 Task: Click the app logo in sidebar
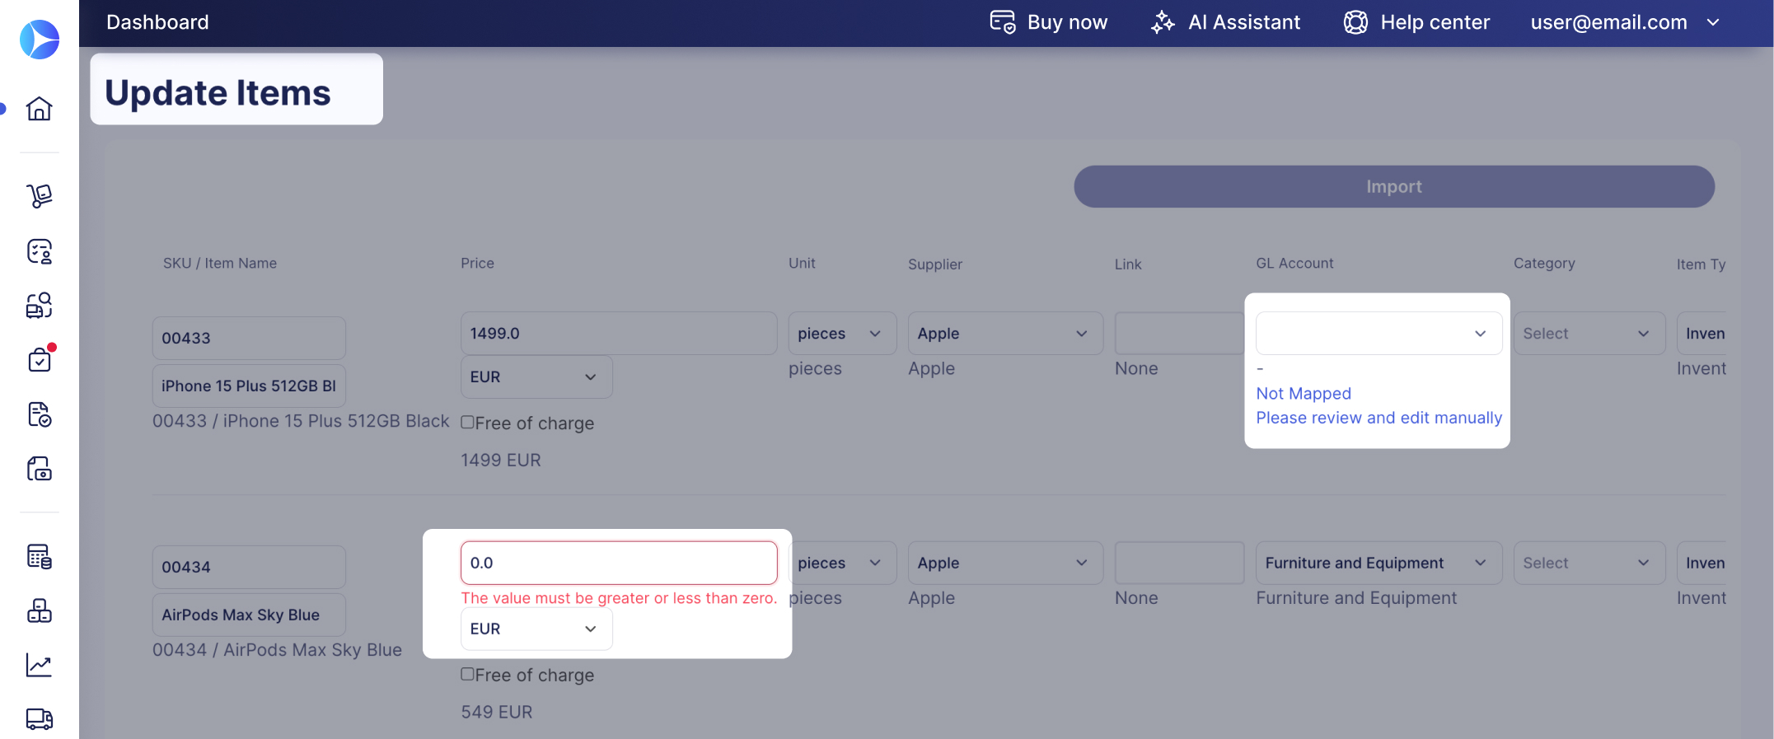pos(39,40)
